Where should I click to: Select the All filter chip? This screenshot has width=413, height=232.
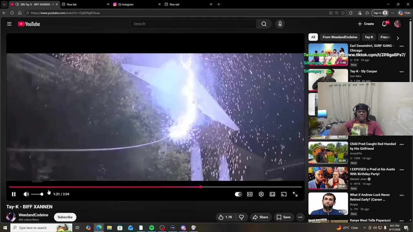click(x=313, y=37)
